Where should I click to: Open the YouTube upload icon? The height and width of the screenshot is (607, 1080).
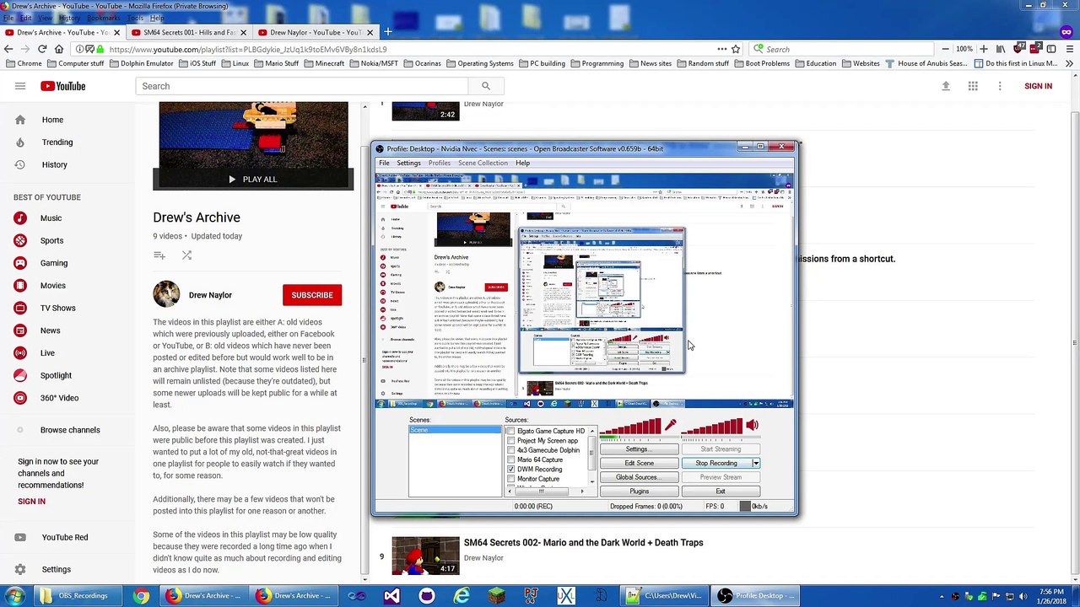pos(946,86)
